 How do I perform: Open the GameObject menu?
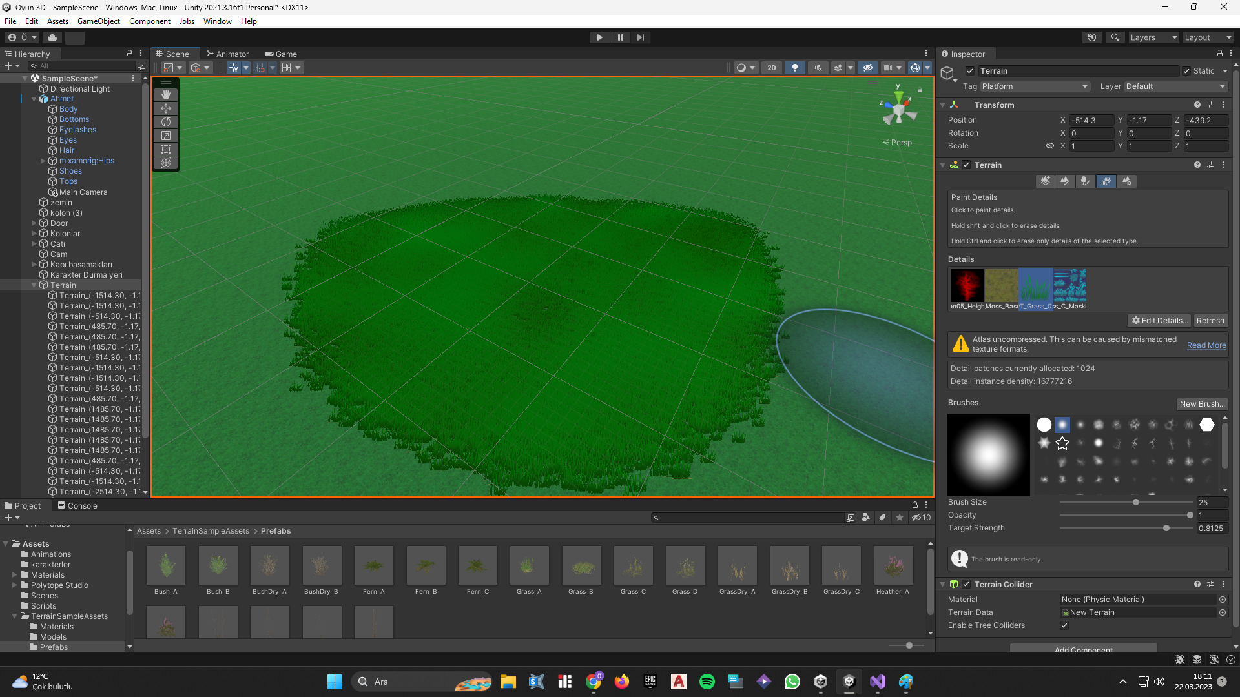click(x=98, y=21)
